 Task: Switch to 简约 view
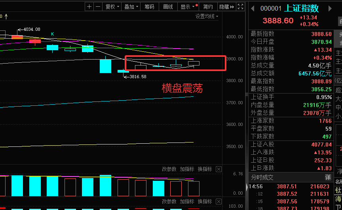(x=208, y=7)
